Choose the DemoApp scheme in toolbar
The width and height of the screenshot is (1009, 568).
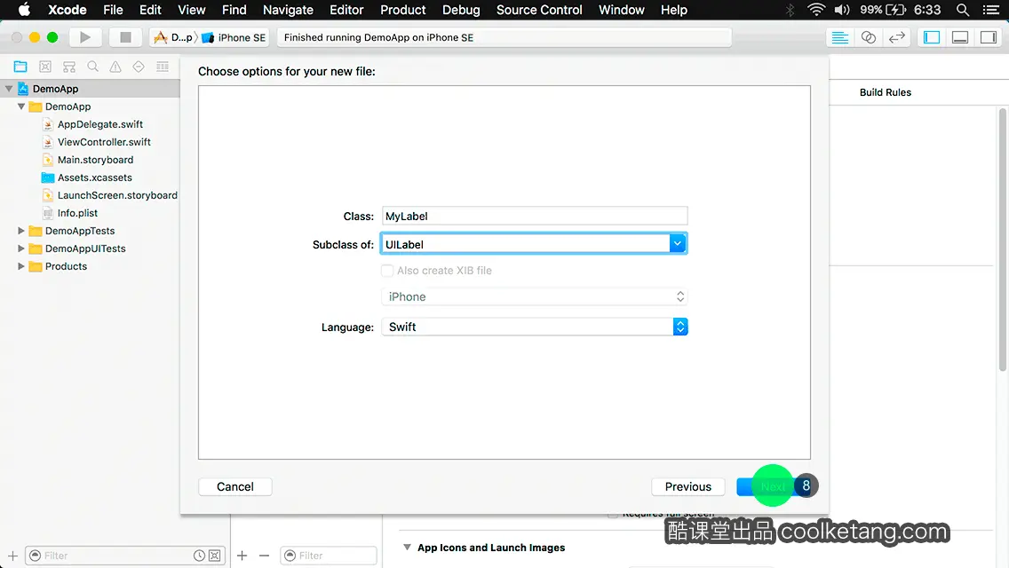coord(172,37)
